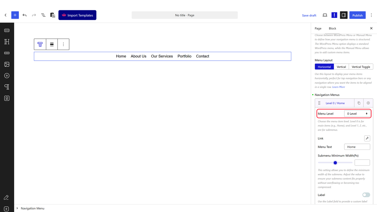Viewport: 377px width, 212px height.
Task: Select the circle target icon in dark sidebar
Action: click(7, 76)
